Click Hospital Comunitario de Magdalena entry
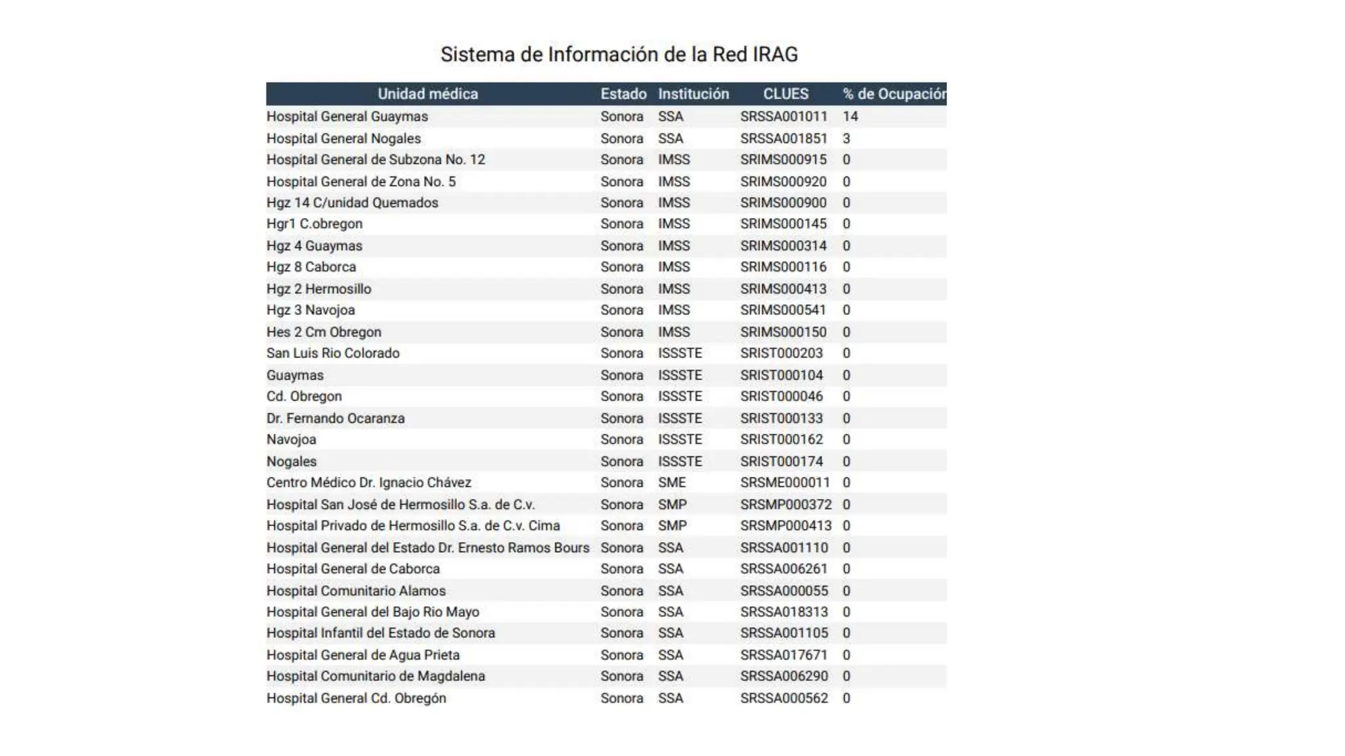Image resolution: width=1345 pixels, height=756 pixels. [x=376, y=676]
